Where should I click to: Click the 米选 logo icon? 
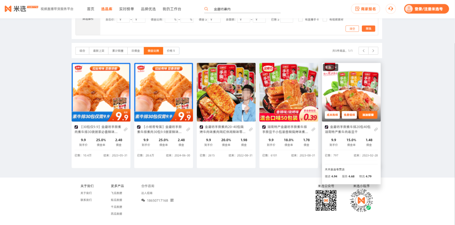pyautogui.click(x=8, y=9)
